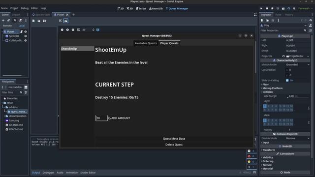Open Motion Mode dropdown
315x177 pixels.
[x=297, y=64]
